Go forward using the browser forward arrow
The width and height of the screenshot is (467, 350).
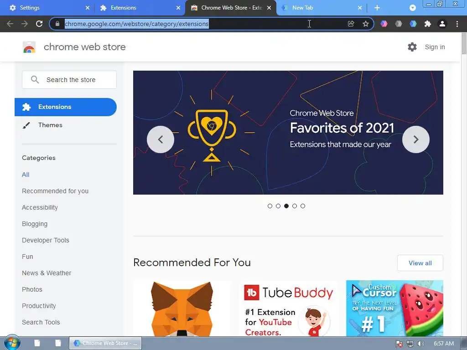[x=25, y=24]
